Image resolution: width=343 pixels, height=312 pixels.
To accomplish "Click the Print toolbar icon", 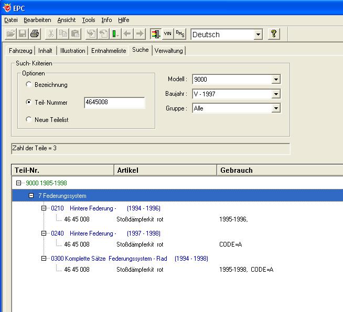I will tap(35, 34).
